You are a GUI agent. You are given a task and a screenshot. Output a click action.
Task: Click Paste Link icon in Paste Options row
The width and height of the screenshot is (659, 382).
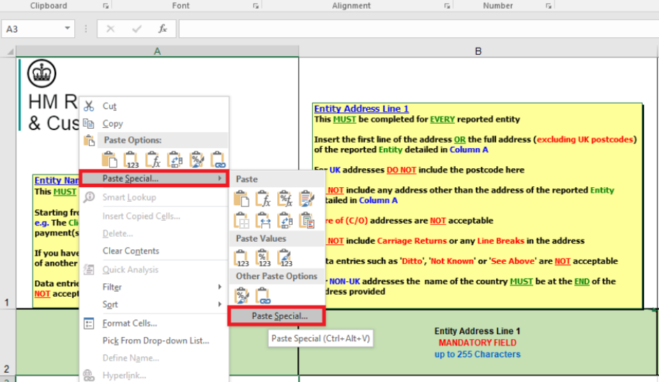tap(218, 160)
